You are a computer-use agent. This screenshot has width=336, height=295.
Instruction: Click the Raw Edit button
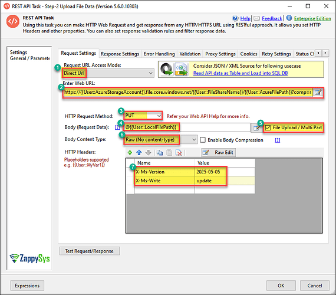point(218,153)
